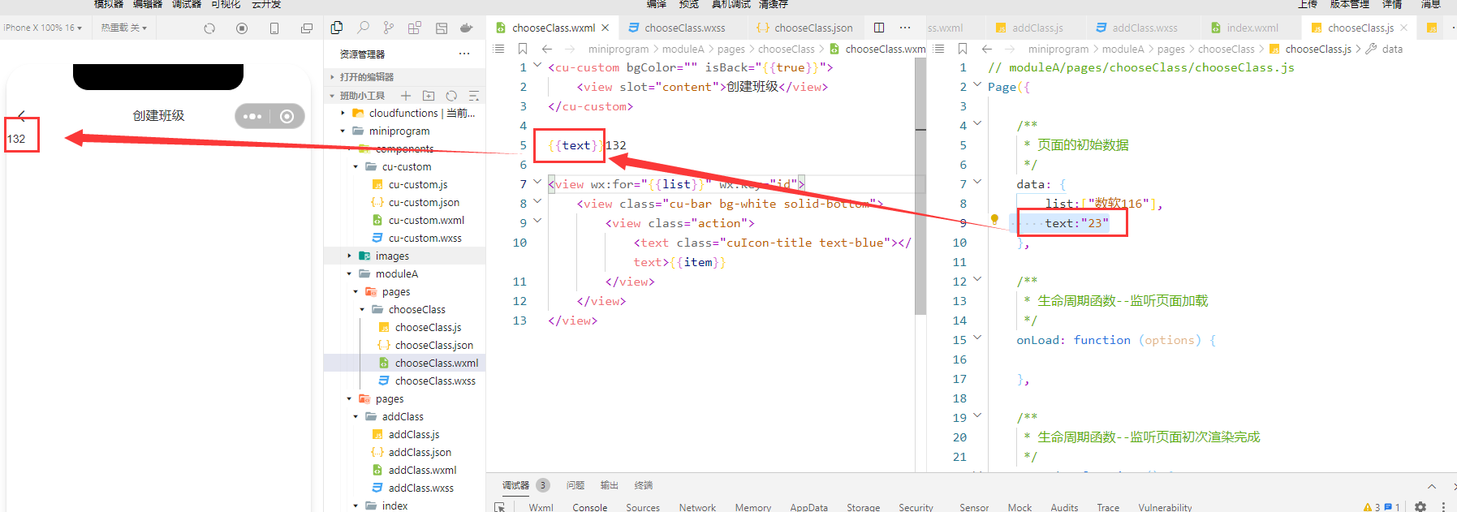Click the split editor icon

879,28
